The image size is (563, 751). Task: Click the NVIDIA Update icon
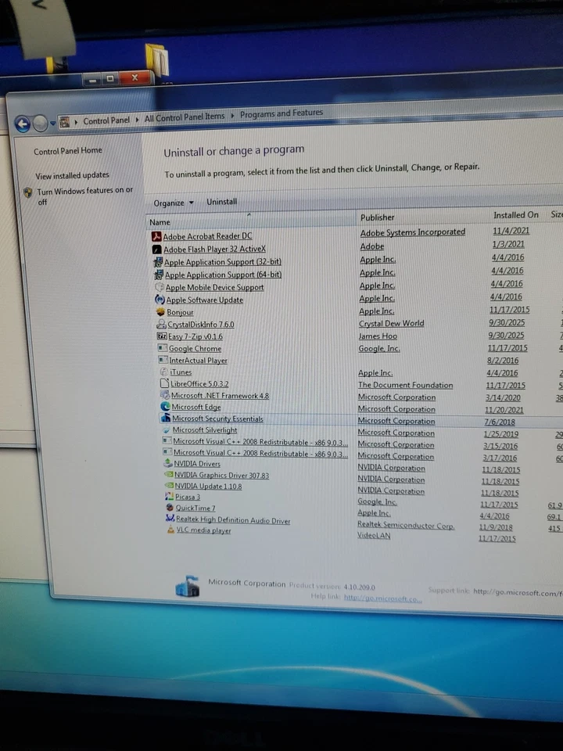point(169,486)
